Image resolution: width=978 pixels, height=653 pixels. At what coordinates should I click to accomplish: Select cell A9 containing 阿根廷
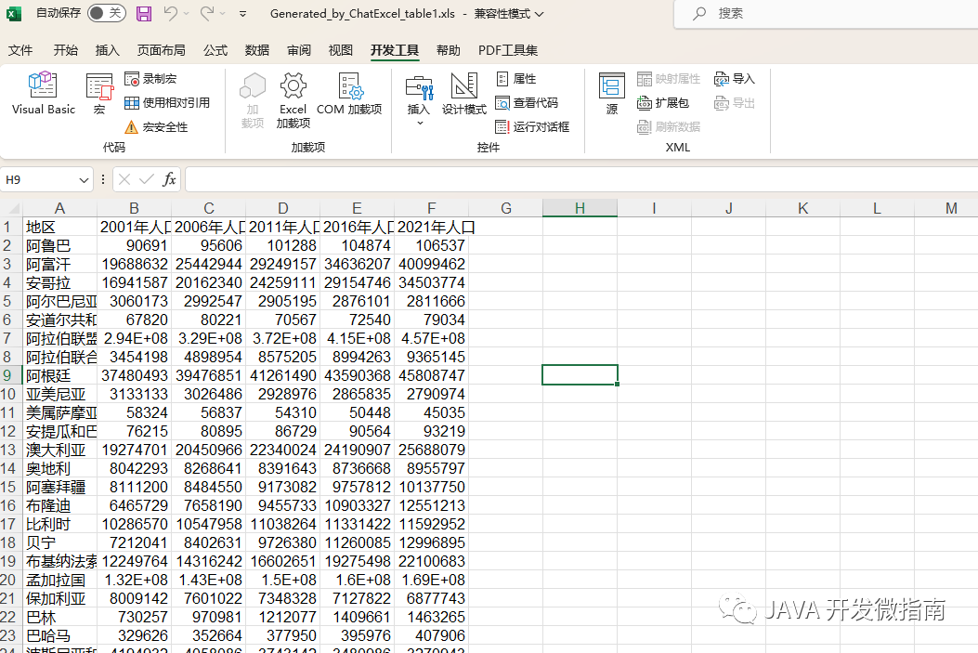[x=59, y=375]
